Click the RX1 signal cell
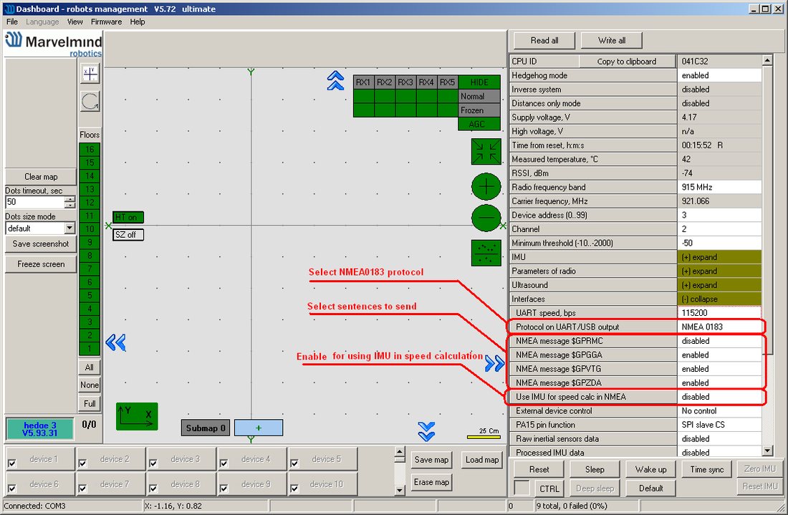Image resolution: width=788 pixels, height=515 pixels. [x=363, y=82]
